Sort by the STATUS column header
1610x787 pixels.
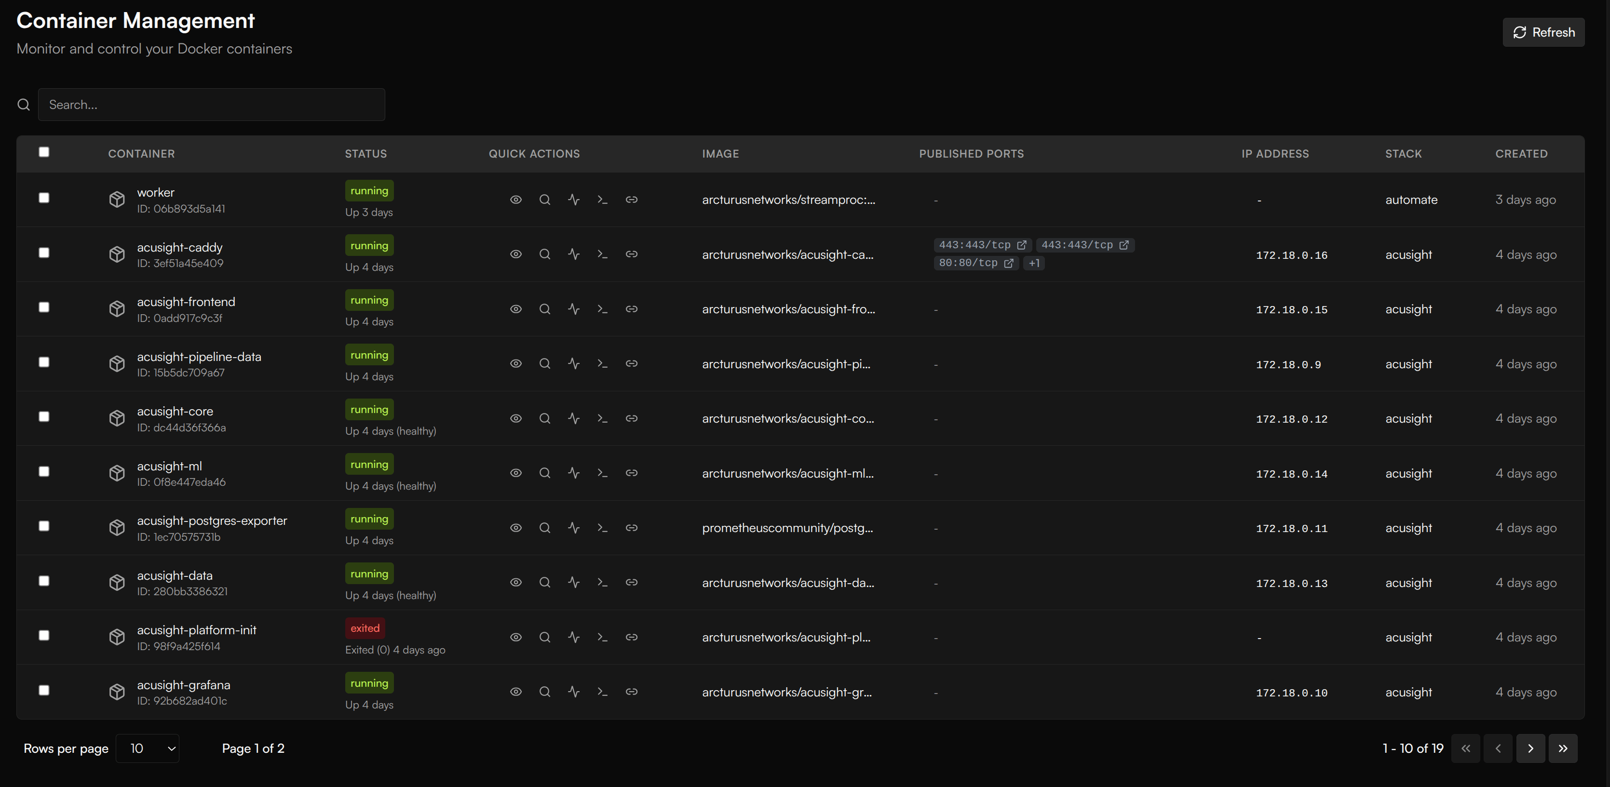[x=365, y=154]
